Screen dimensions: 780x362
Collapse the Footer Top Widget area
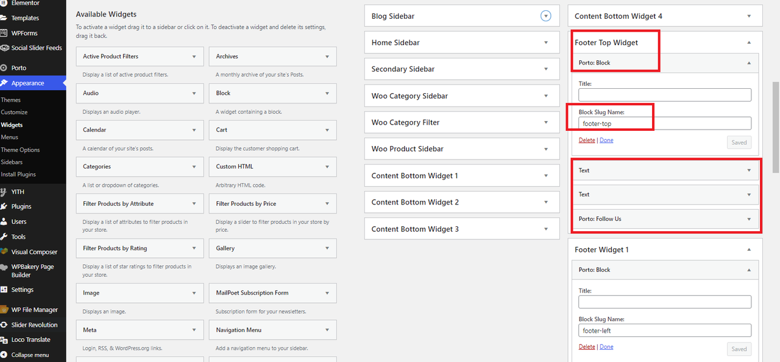tap(749, 43)
